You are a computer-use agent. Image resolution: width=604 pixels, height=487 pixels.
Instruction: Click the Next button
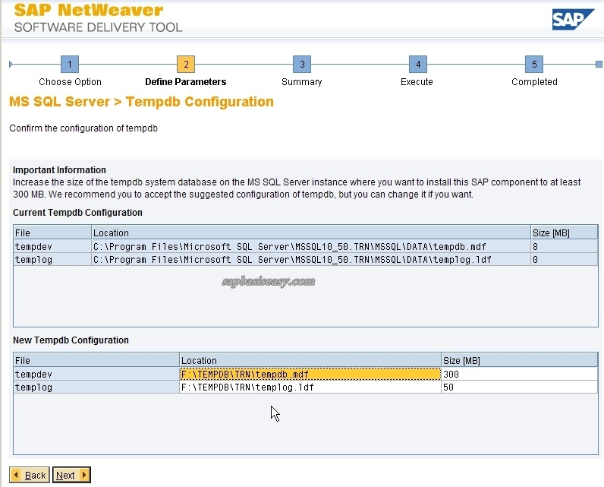[x=71, y=475]
